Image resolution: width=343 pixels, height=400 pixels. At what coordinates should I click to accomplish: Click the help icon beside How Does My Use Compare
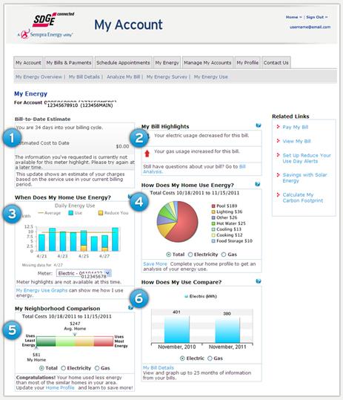click(x=259, y=281)
